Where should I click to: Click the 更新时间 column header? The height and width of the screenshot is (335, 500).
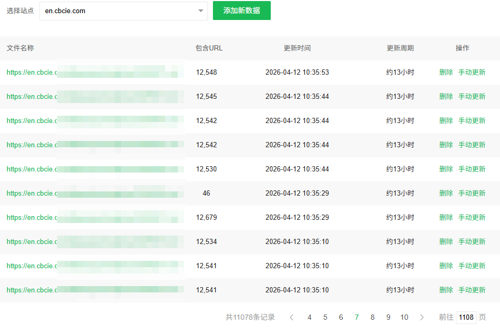(x=297, y=48)
